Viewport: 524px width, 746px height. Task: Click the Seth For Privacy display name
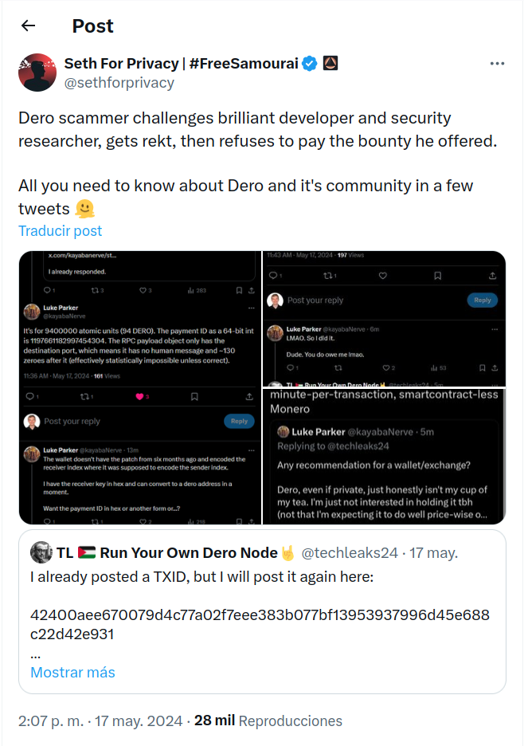click(x=181, y=64)
